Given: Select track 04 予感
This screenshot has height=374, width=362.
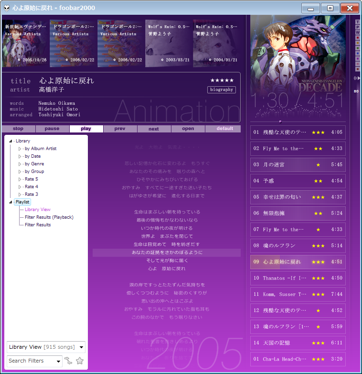Looking at the screenshot, I should tap(298, 181).
